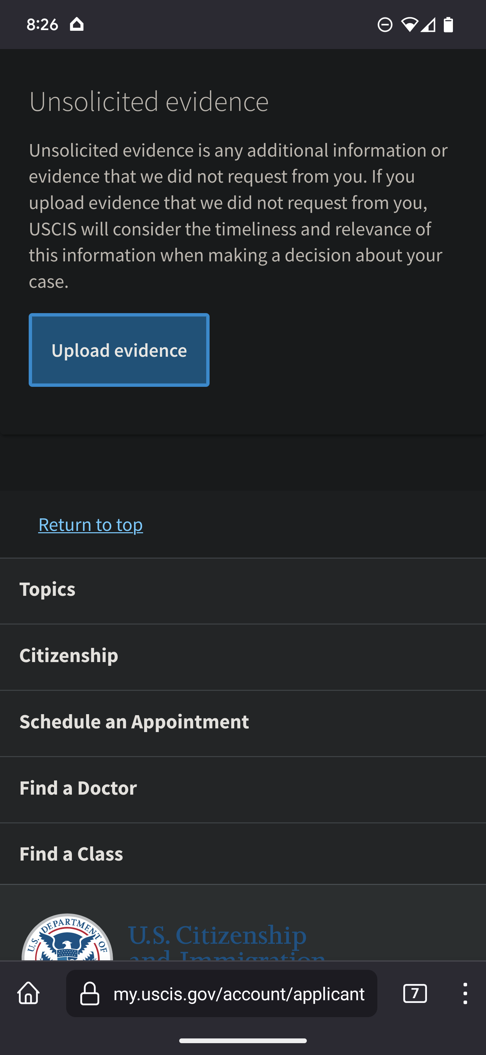
Task: Tap the home notification icon in status bar
Action: [76, 25]
